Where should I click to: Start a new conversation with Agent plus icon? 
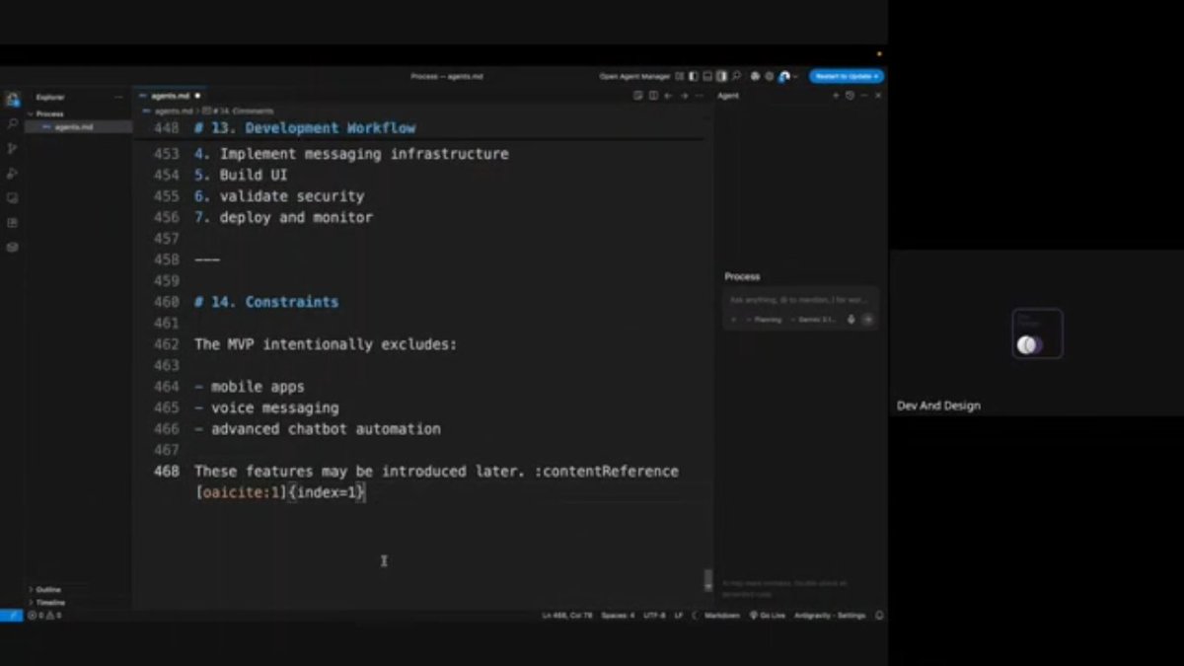[x=836, y=96]
